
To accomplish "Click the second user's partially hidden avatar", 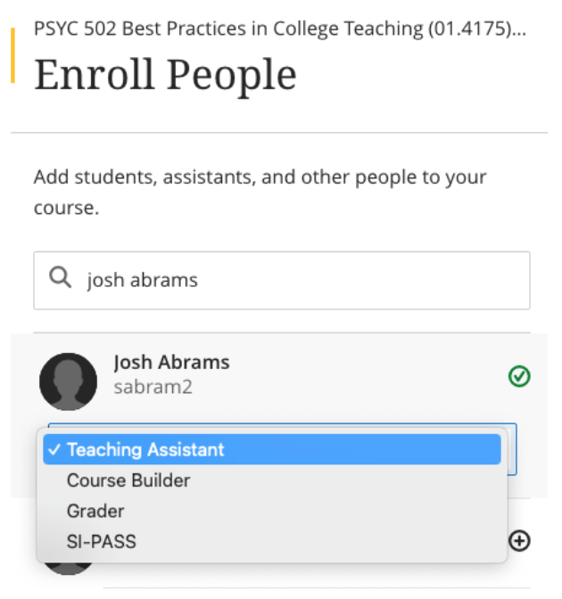I will pos(68,568).
